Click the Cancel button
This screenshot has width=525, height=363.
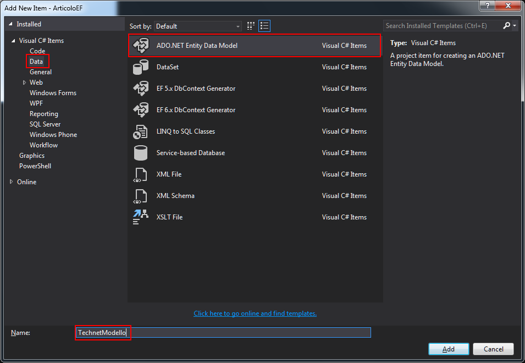(x=493, y=349)
